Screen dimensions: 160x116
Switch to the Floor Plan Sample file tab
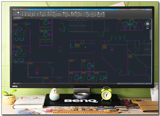(17, 18)
